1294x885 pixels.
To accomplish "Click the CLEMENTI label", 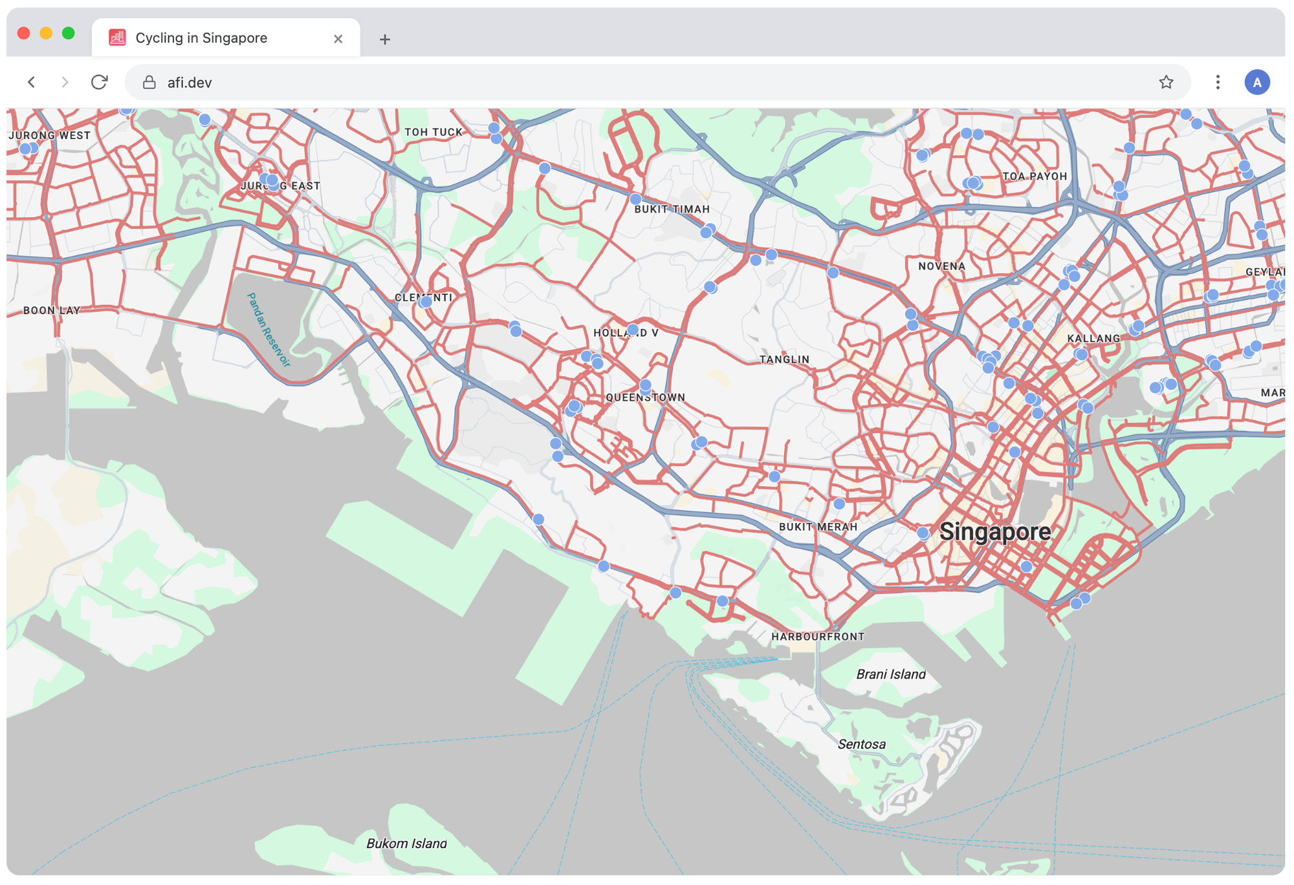I will [424, 297].
